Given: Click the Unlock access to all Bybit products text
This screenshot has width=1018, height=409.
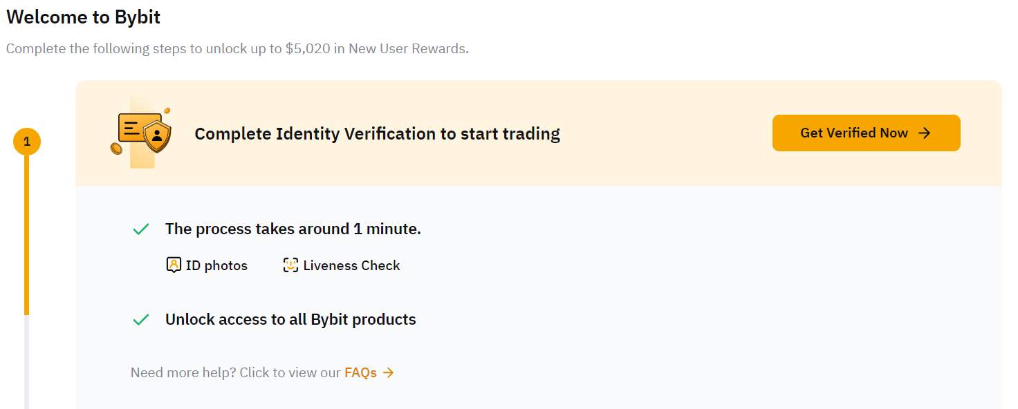Looking at the screenshot, I should pos(290,319).
